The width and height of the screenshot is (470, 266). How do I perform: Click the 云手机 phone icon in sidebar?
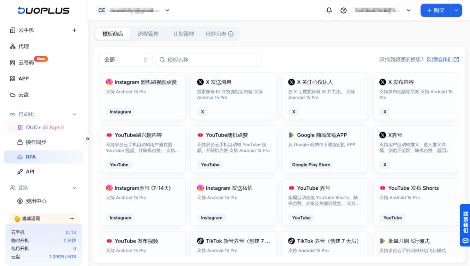tap(13, 30)
